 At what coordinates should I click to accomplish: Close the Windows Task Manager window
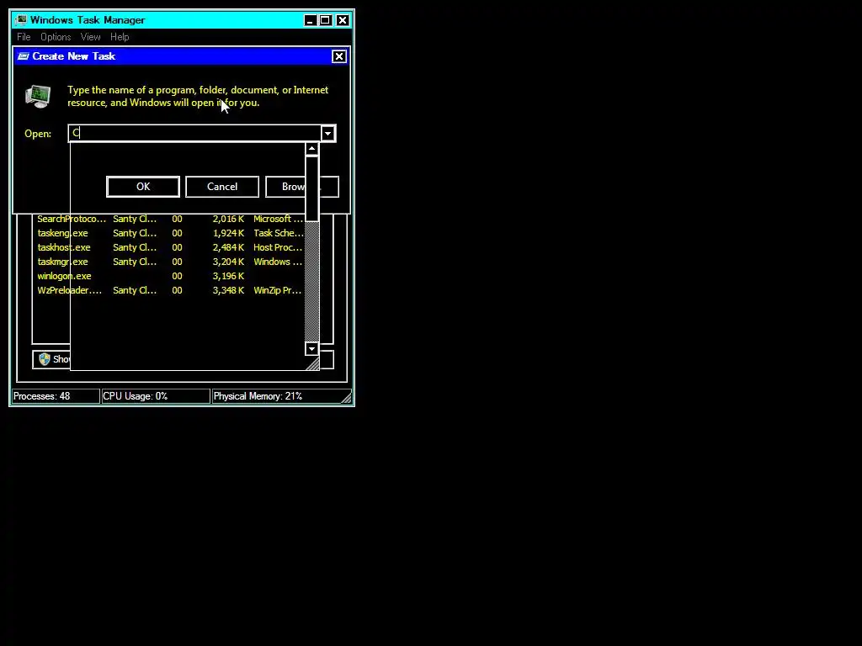coord(343,20)
